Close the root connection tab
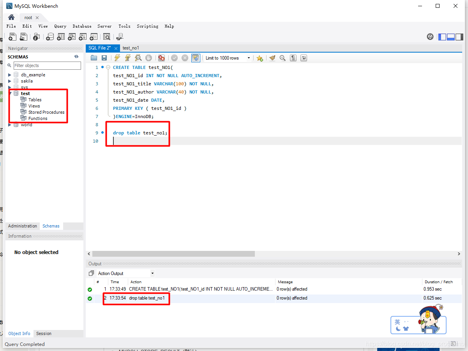 pyautogui.click(x=37, y=18)
